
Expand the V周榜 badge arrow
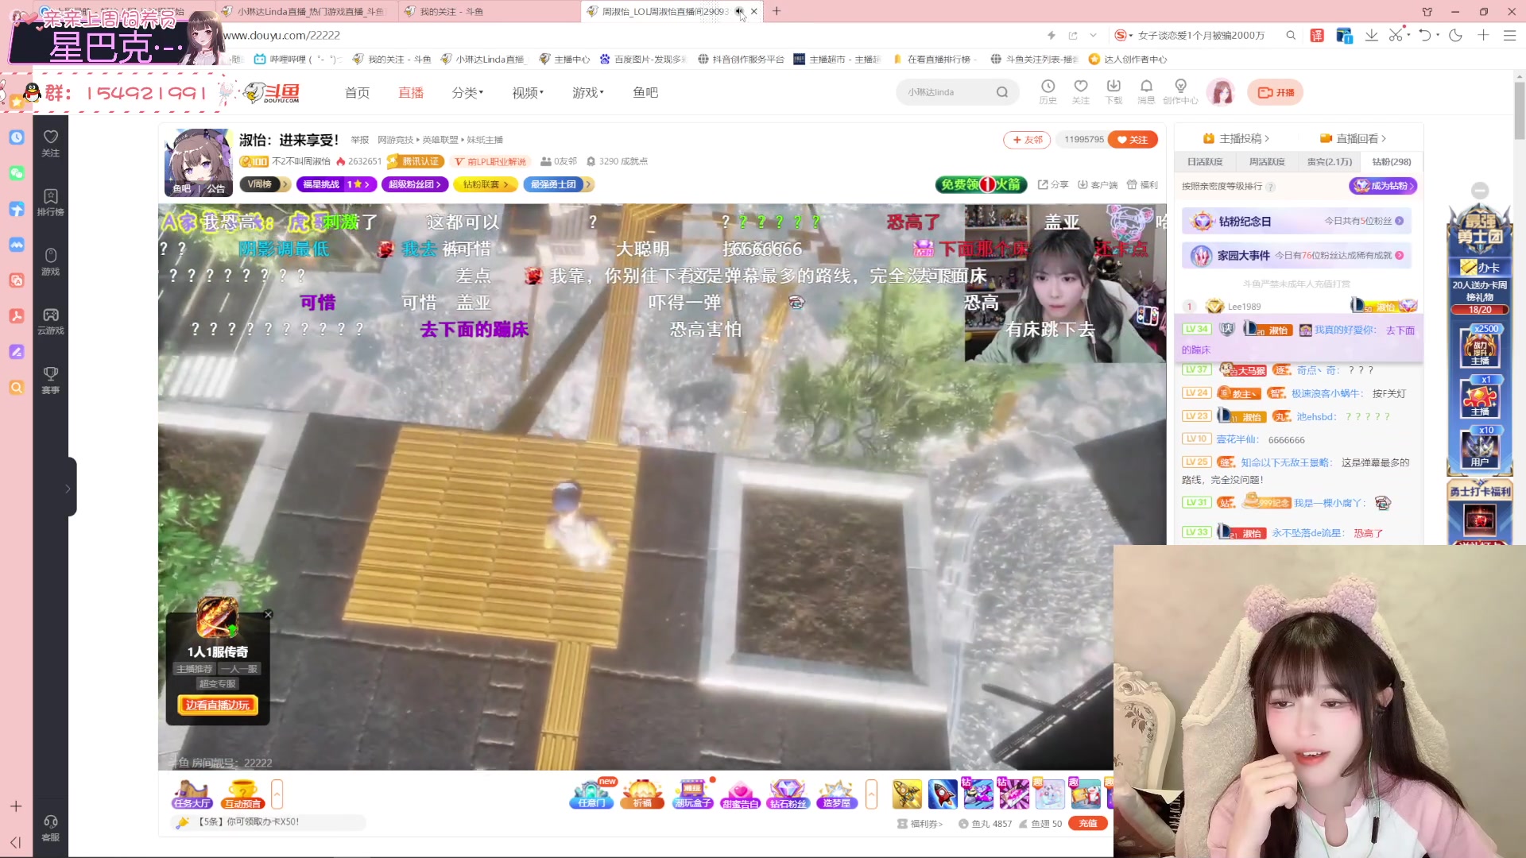pyautogui.click(x=285, y=184)
